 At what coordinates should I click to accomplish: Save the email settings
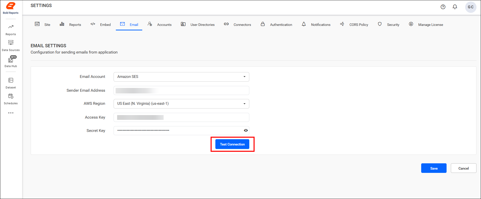point(434,168)
